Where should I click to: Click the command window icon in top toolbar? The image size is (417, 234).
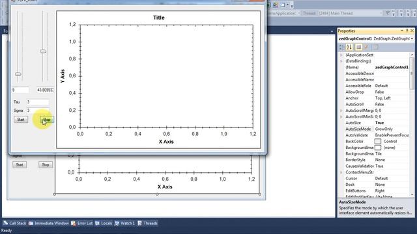click(x=282, y=5)
